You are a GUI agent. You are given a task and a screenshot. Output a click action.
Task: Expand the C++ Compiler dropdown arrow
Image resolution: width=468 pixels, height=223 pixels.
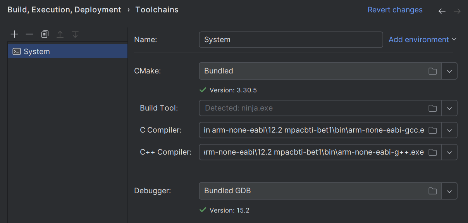(449, 152)
